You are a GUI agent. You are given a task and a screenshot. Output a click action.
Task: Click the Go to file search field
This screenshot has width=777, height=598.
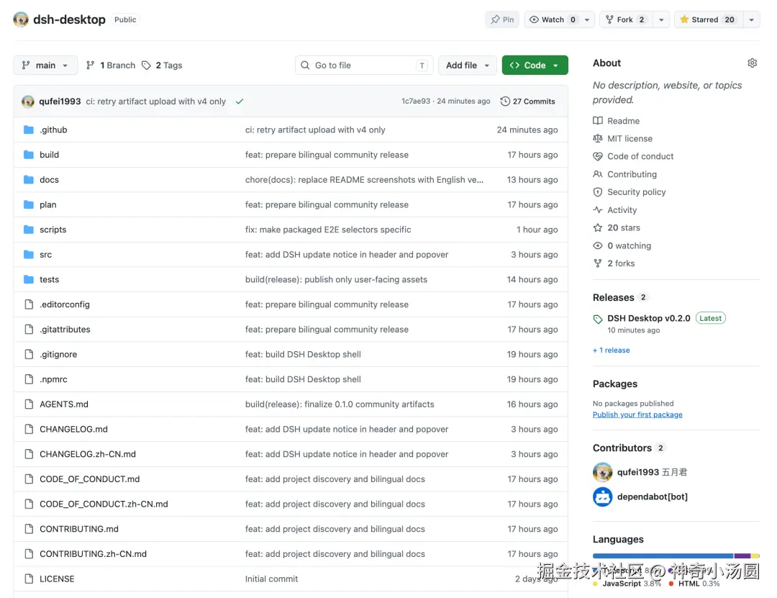coord(364,65)
